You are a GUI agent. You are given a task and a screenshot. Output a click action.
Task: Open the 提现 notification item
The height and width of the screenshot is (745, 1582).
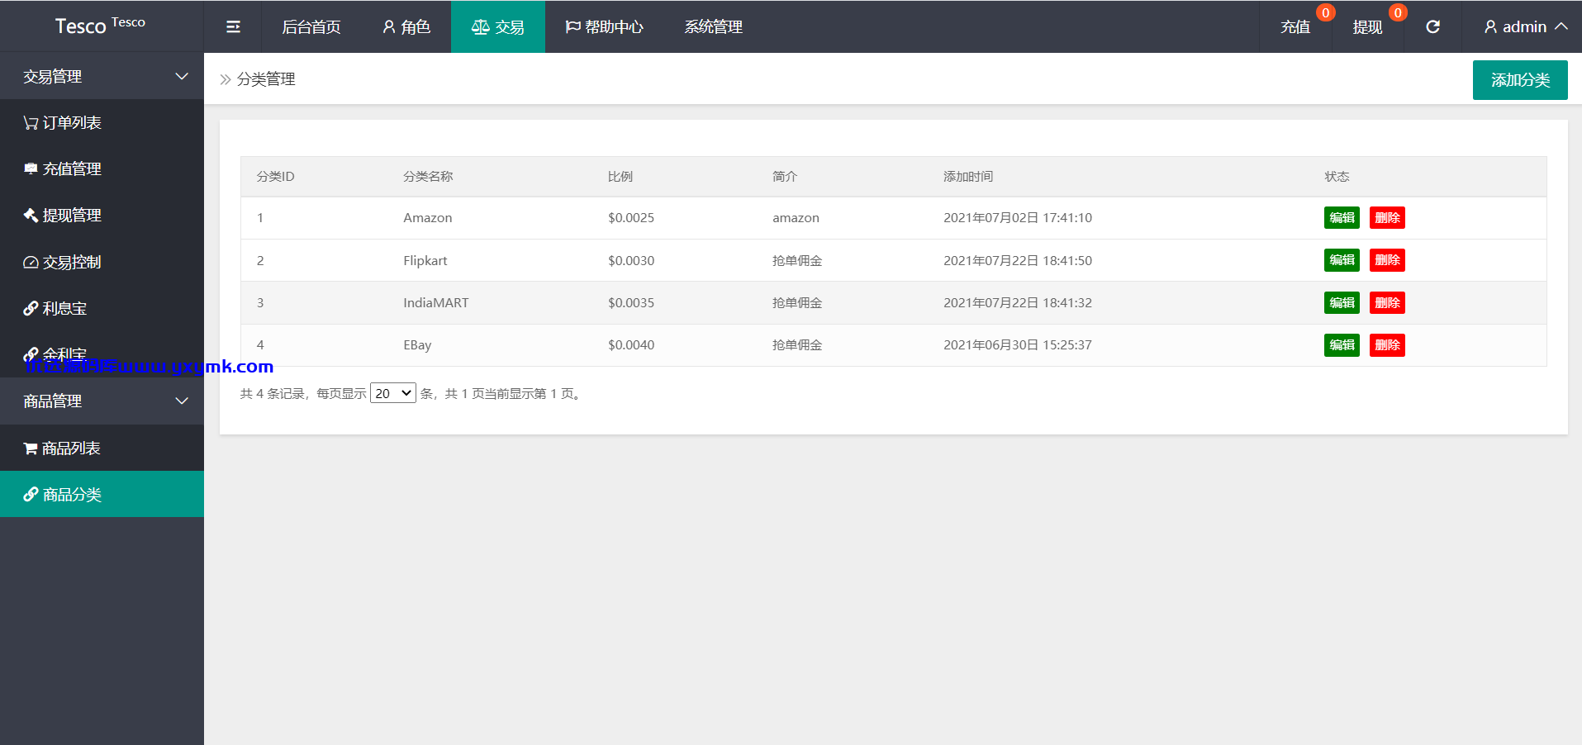coord(1367,26)
